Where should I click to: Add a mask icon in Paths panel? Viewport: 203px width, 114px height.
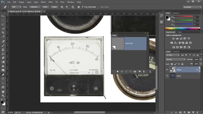pos(135,72)
